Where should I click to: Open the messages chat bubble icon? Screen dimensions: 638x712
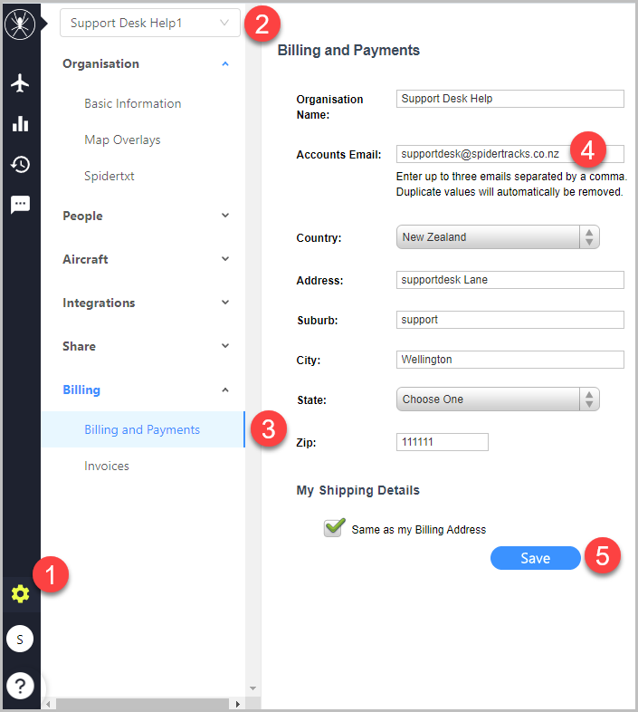20,205
